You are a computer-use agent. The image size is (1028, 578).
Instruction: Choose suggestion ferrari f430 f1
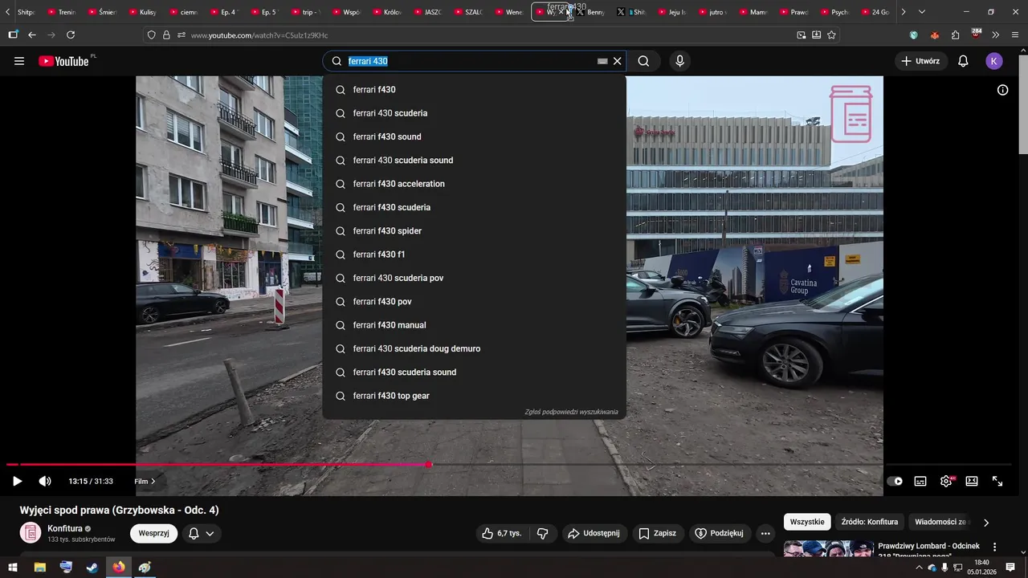click(474, 254)
